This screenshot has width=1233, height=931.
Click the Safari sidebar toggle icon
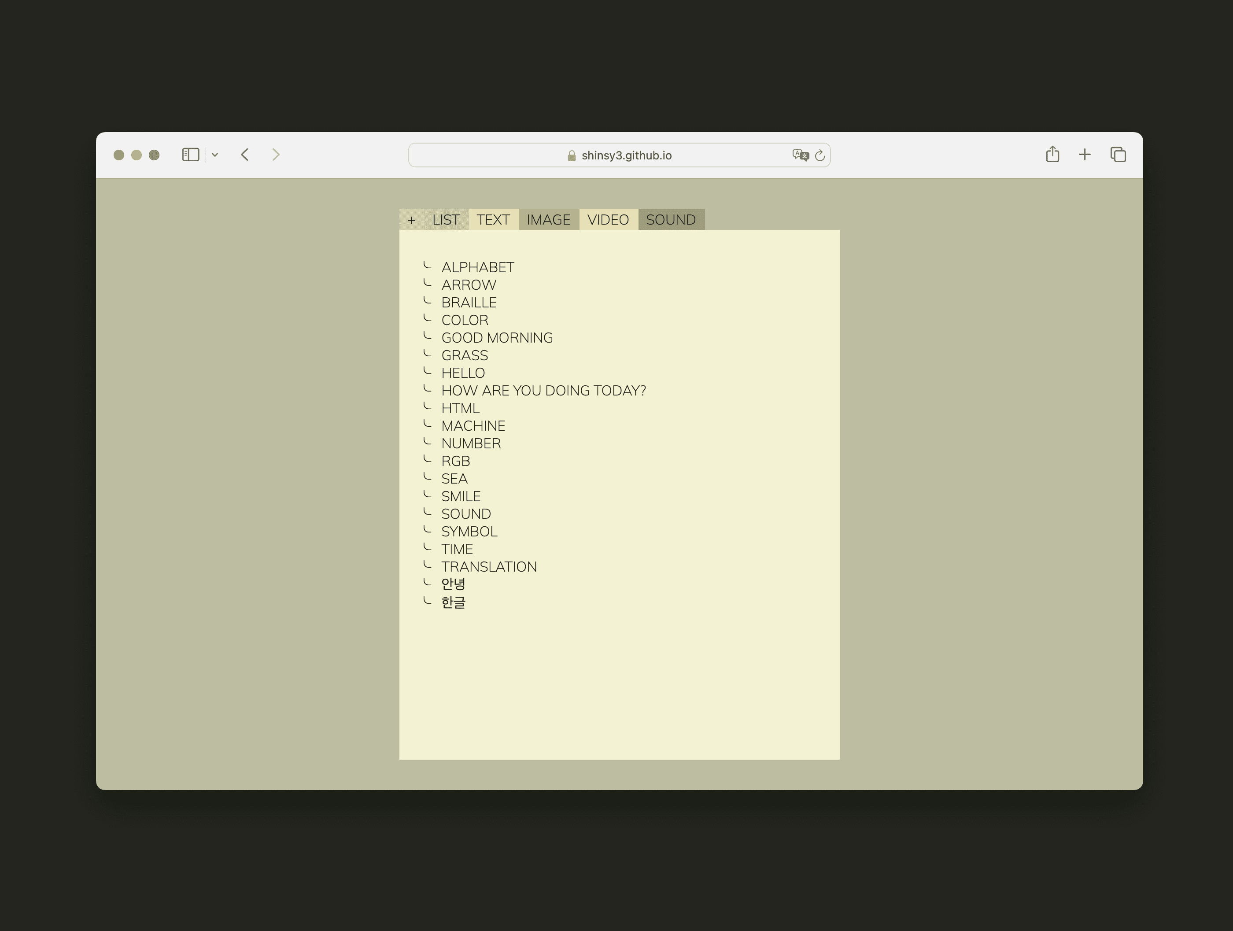(x=191, y=155)
